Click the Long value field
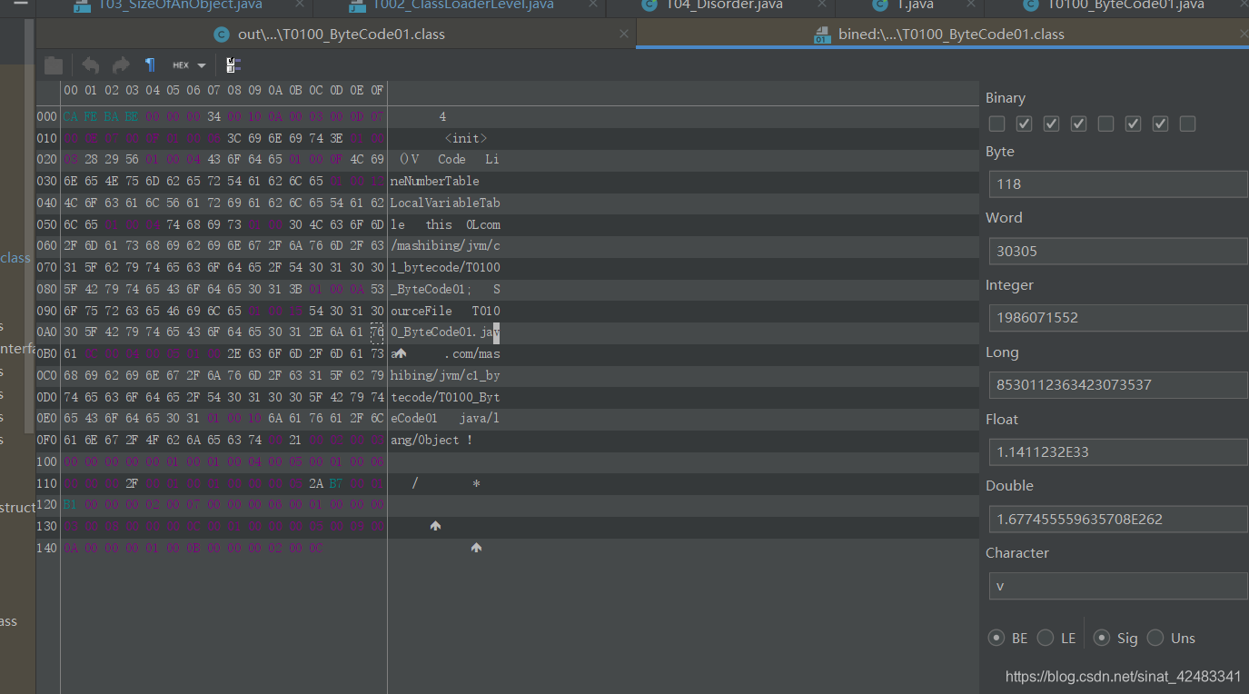 pos(1118,384)
